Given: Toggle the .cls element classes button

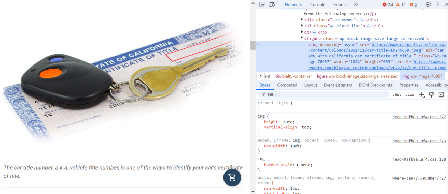Looking at the screenshot, I should [410, 94].
